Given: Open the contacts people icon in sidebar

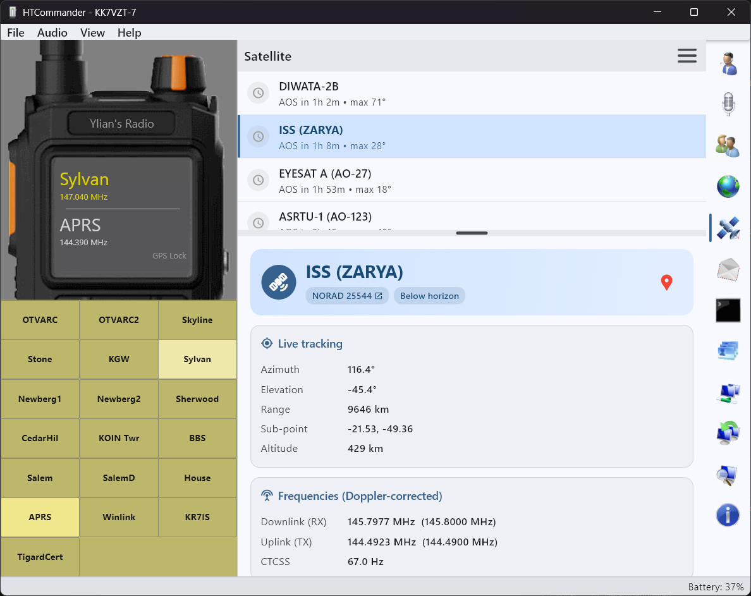Looking at the screenshot, I should pyautogui.click(x=728, y=145).
